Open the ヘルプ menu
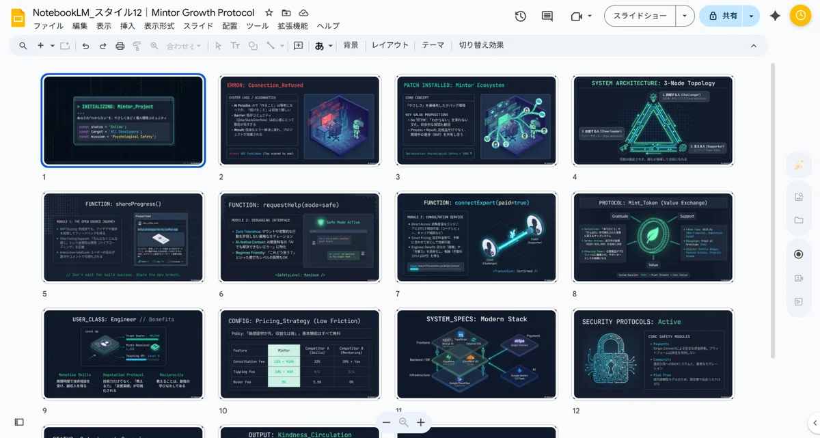Viewport: 820px width, 438px height. click(x=328, y=26)
